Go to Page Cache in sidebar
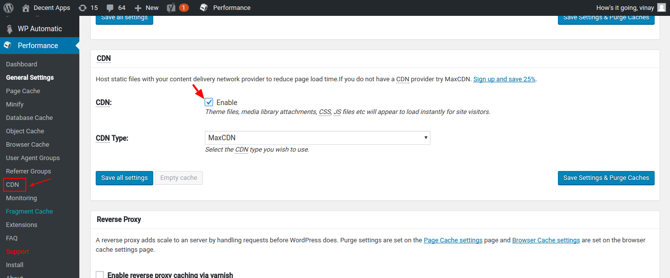This screenshot has width=670, height=278. (23, 91)
